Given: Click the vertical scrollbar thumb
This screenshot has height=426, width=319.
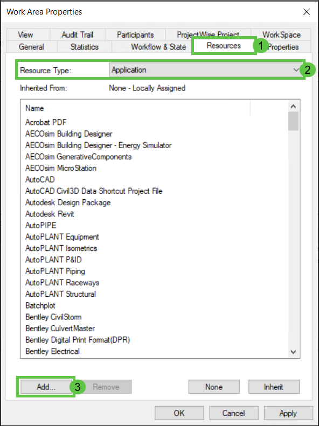Looking at the screenshot, I should pos(293,121).
